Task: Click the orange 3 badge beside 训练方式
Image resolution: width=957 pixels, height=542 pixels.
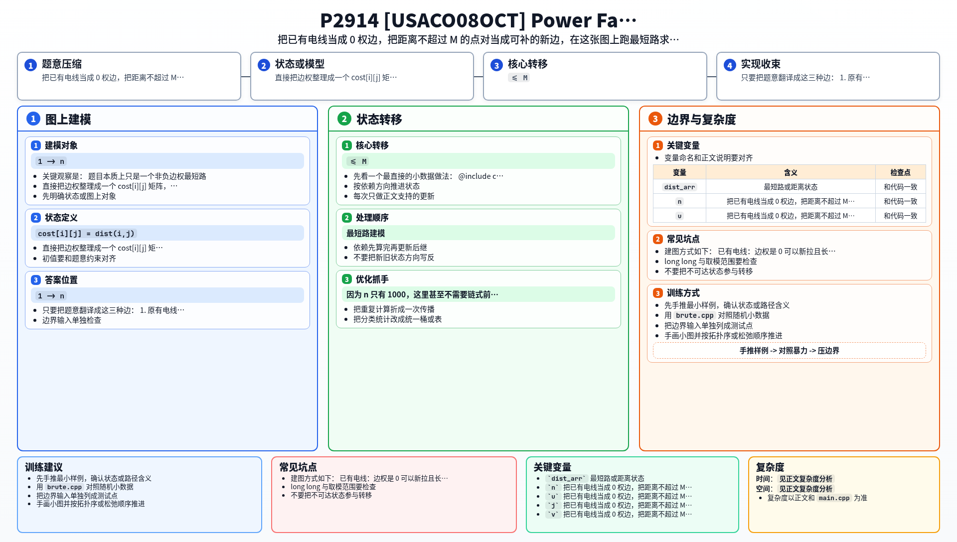Action: coord(658,293)
